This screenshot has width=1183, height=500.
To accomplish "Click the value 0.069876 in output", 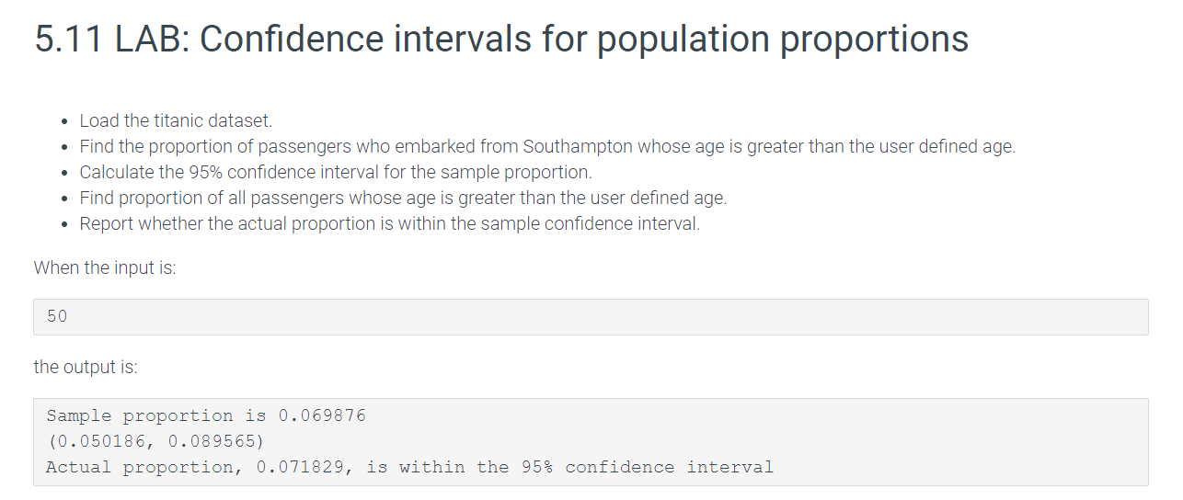I will tap(322, 415).
